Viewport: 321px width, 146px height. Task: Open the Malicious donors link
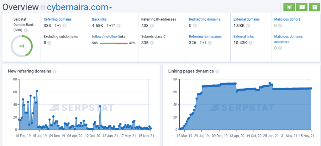[287, 19]
